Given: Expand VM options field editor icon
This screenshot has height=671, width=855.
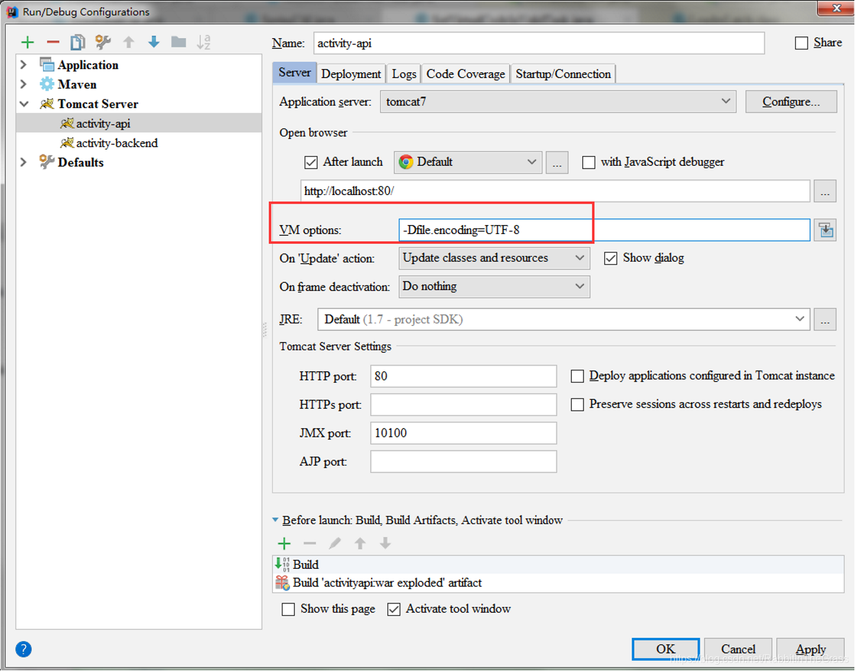Looking at the screenshot, I should click(826, 230).
